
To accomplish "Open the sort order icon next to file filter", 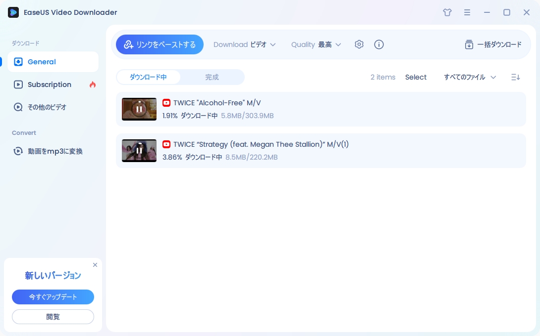I will [515, 77].
